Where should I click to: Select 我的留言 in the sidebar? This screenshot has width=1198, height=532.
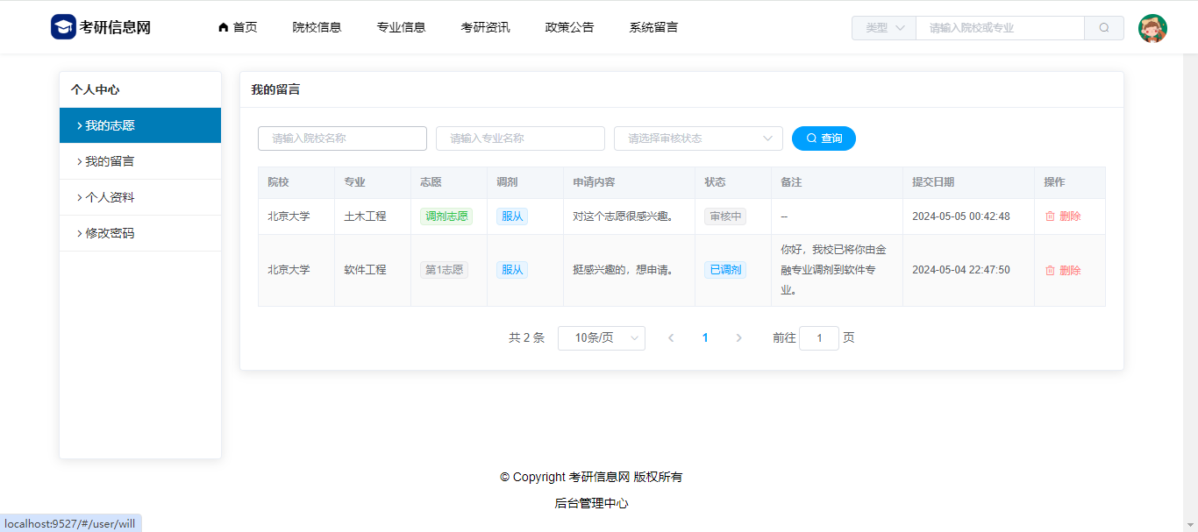point(110,161)
